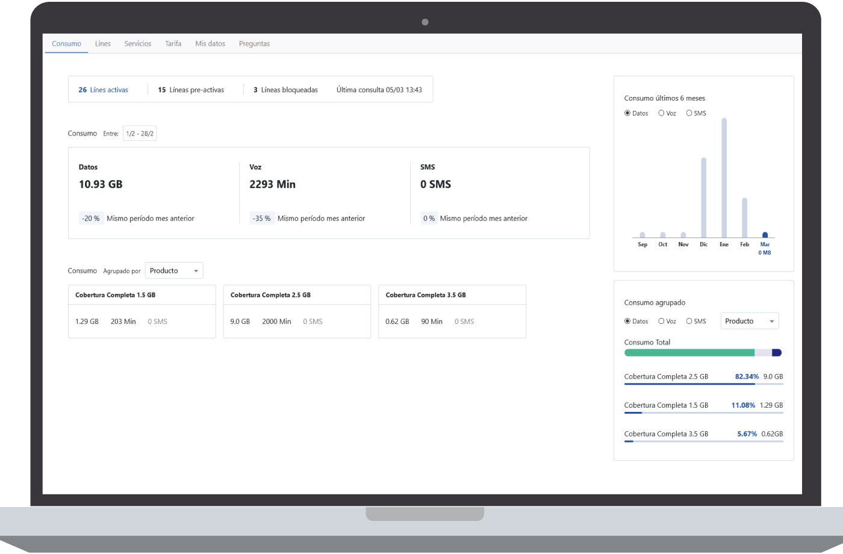Image resolution: width=843 pixels, height=554 pixels.
Task: Click the Nov bar in the chart
Action: click(683, 235)
